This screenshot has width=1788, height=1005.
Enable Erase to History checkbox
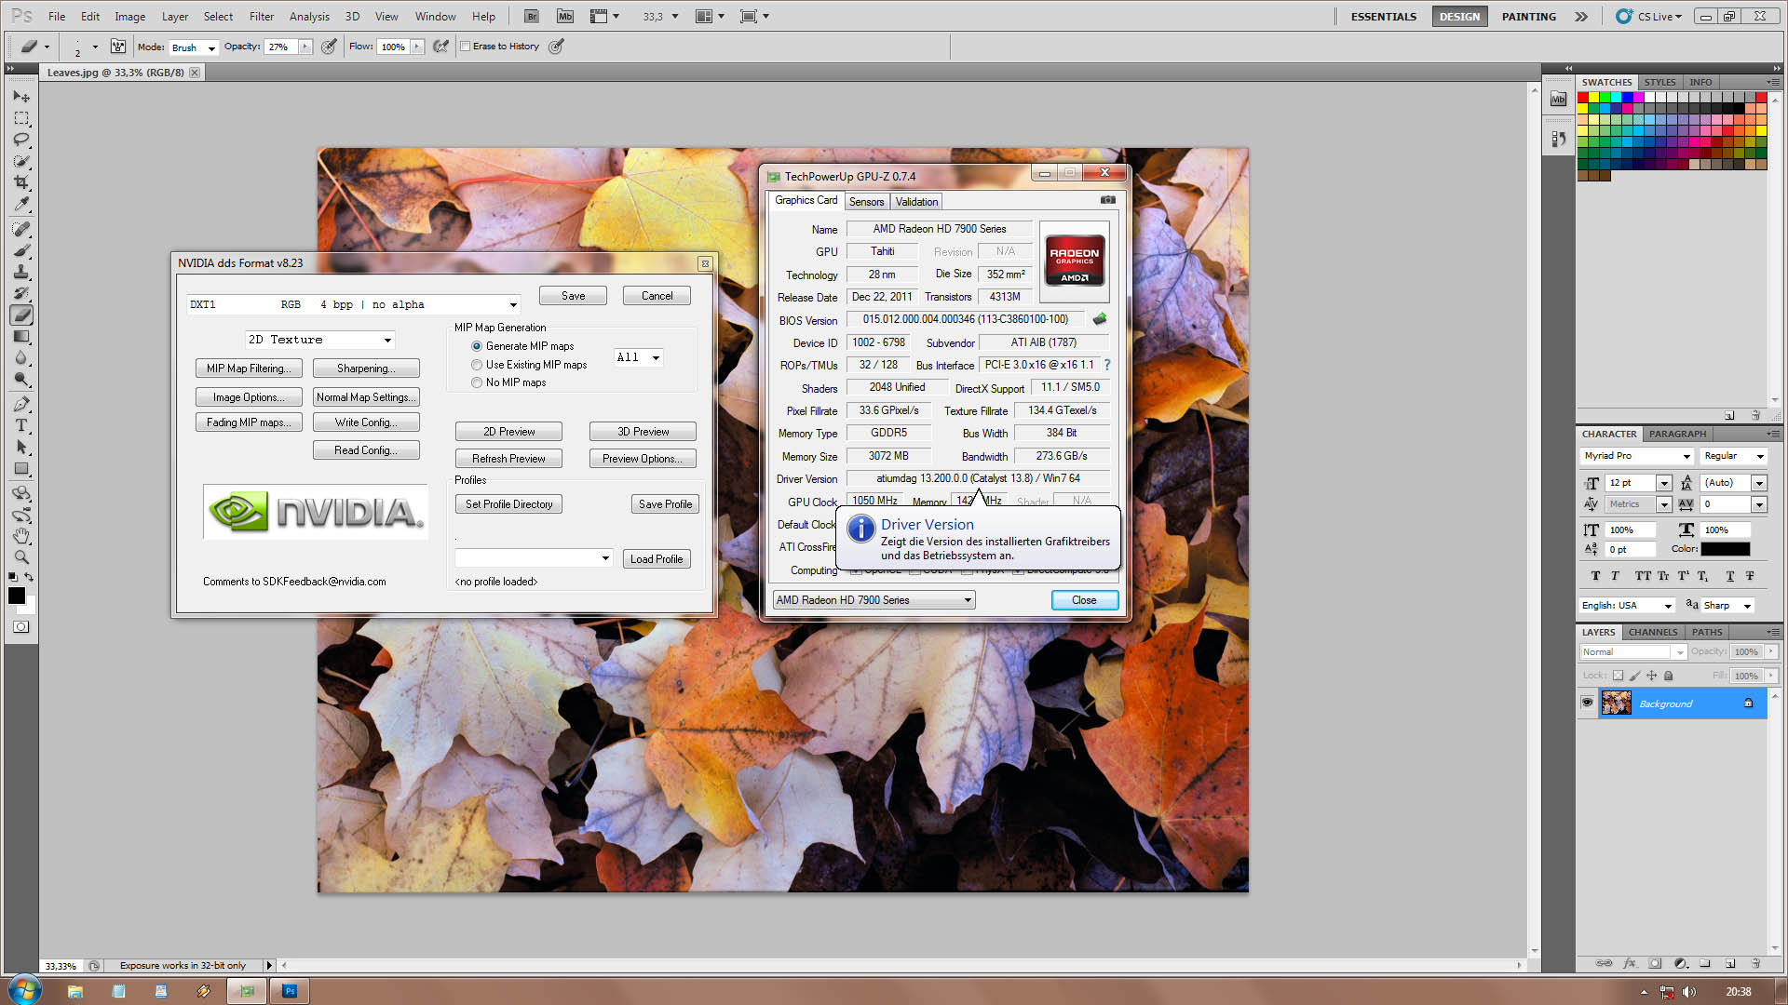466,47
